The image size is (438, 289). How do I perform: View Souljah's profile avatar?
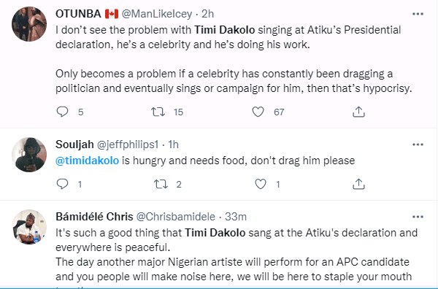point(29,155)
